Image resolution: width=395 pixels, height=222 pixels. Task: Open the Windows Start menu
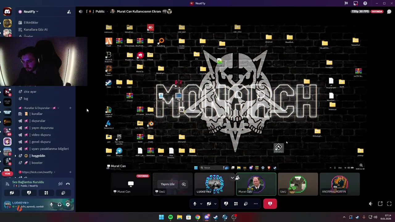[161, 217]
